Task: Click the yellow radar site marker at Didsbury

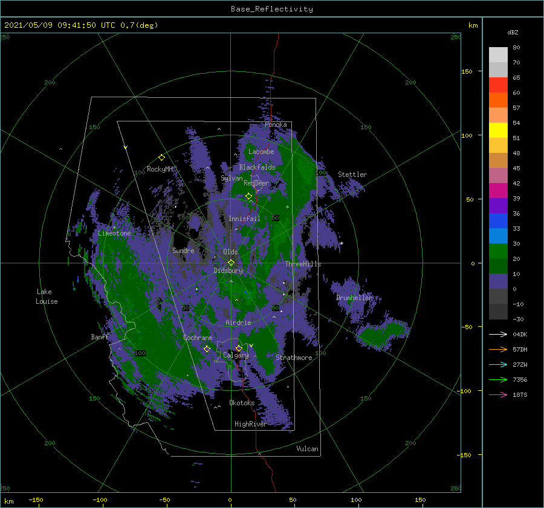Action: (231, 263)
